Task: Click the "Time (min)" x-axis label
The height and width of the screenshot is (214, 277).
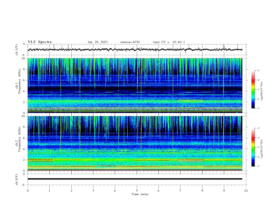Action: click(140, 194)
